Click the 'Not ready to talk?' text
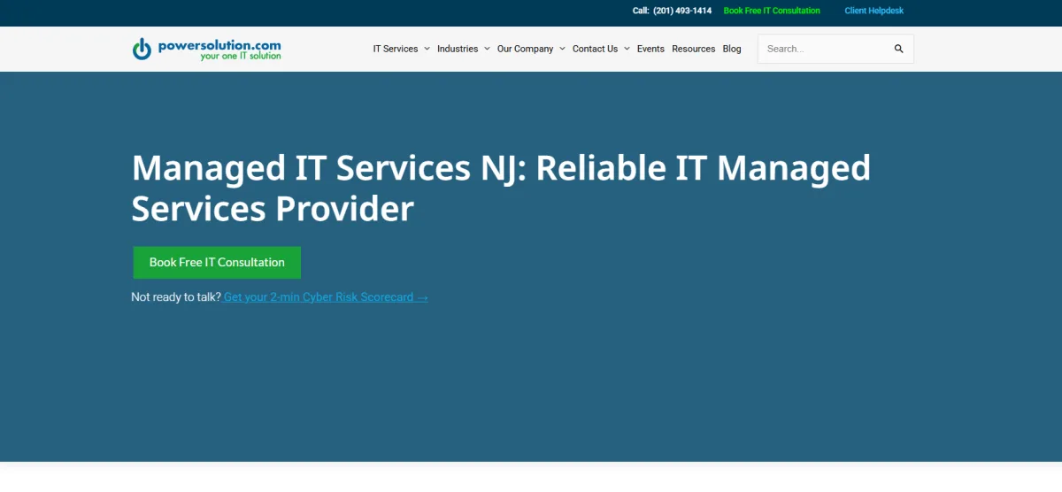The width and height of the screenshot is (1062, 492). click(176, 297)
